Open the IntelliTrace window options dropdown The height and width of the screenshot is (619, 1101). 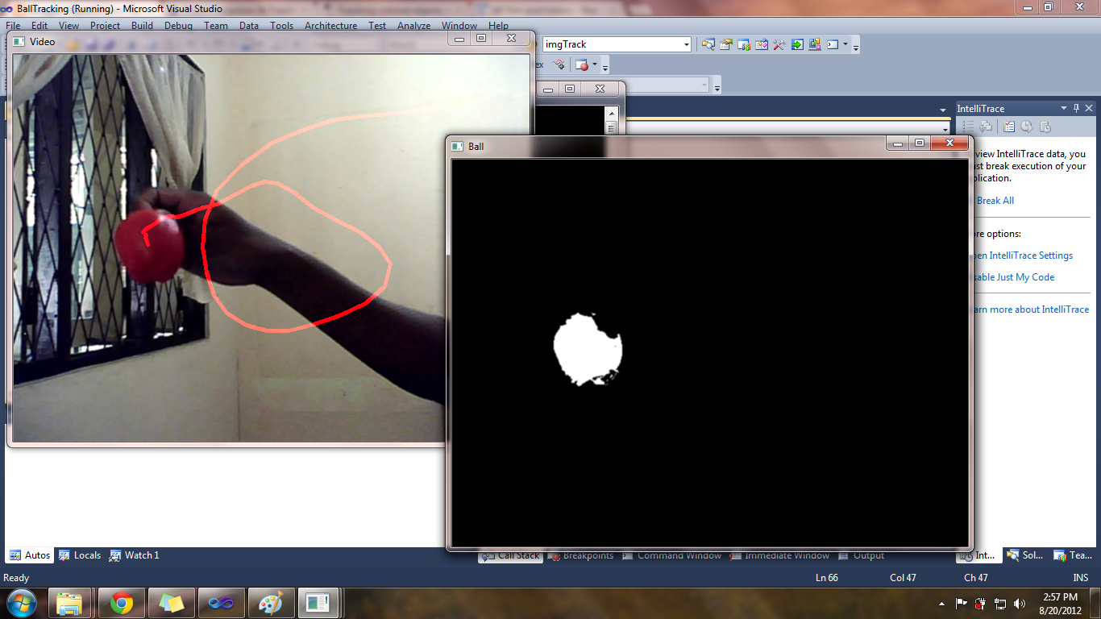point(1064,107)
